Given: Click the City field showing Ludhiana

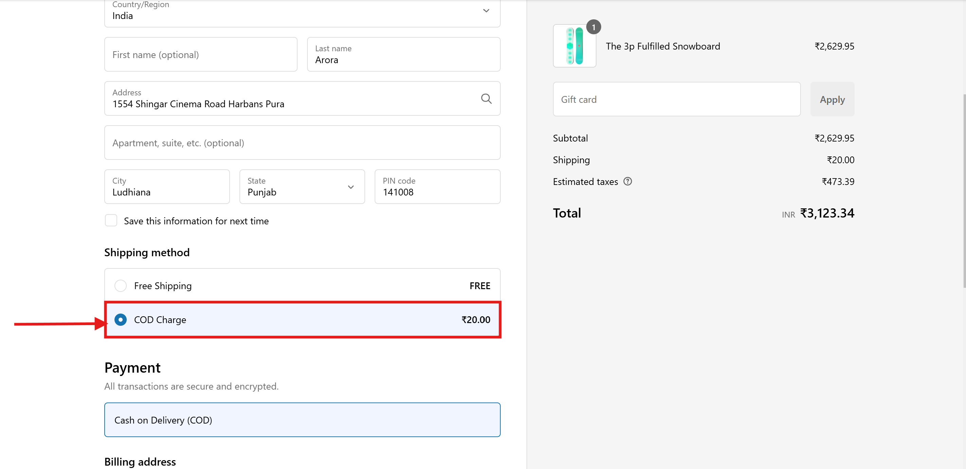Looking at the screenshot, I should point(167,187).
